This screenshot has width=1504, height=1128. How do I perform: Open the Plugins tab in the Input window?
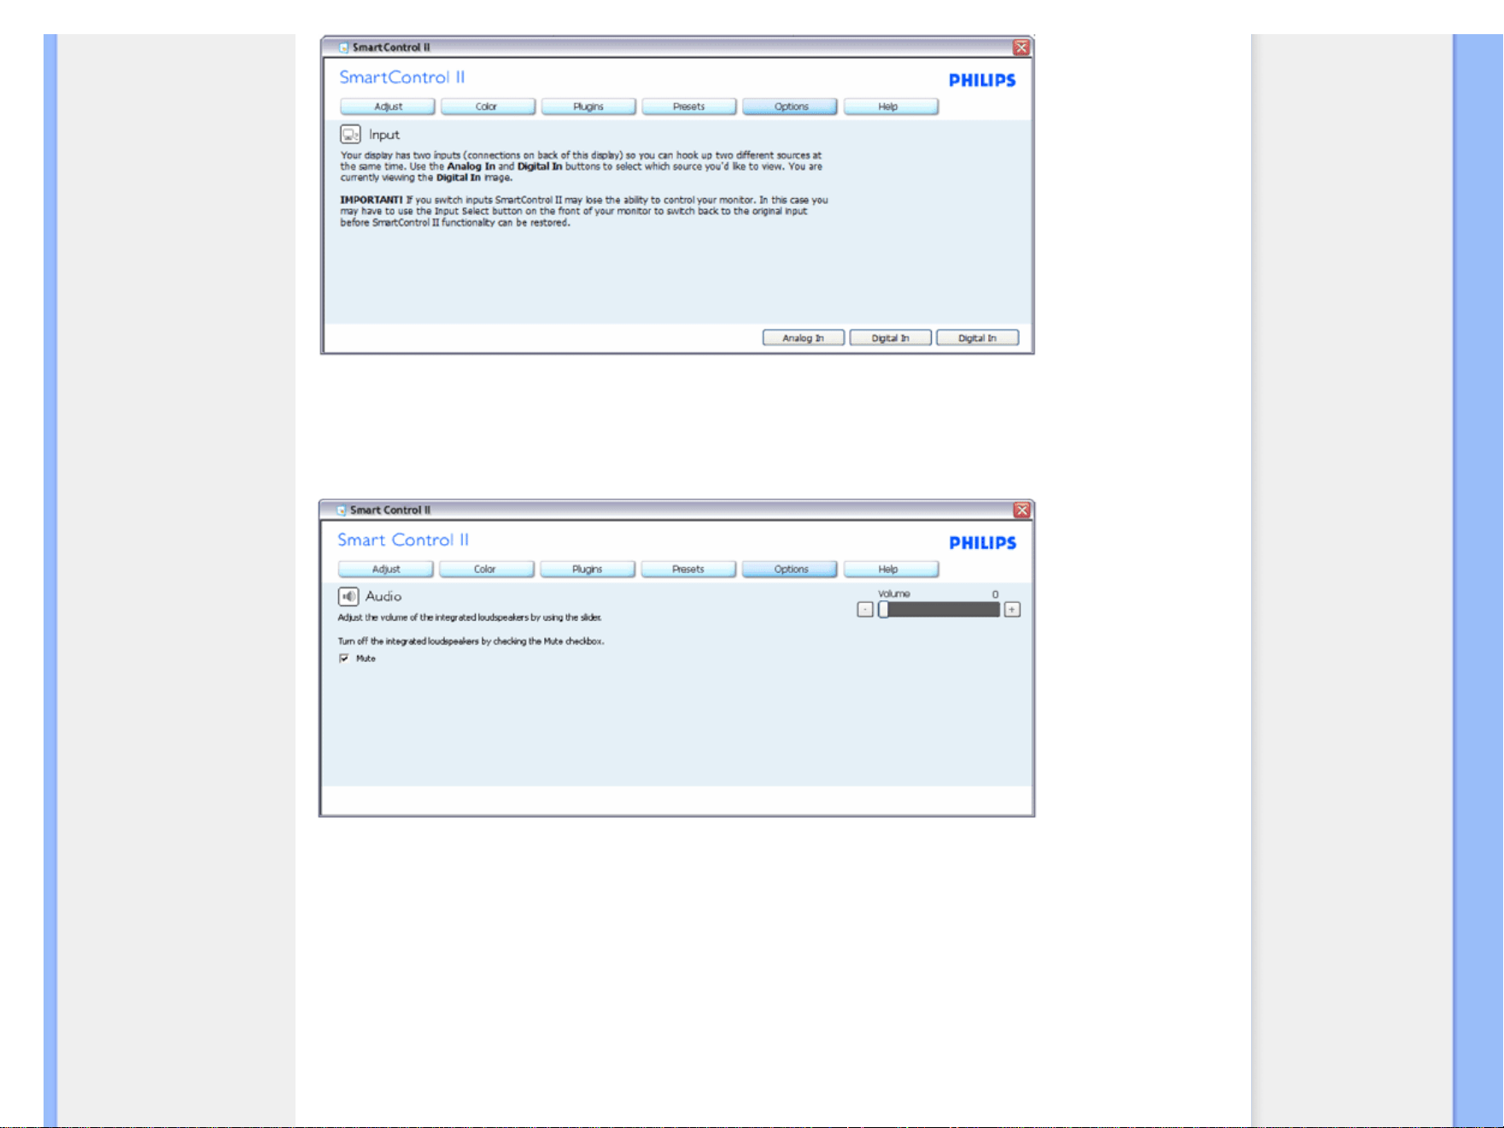point(588,107)
